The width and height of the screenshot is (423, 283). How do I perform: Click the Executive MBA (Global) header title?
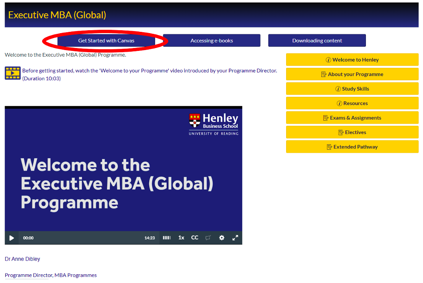pyautogui.click(x=57, y=15)
